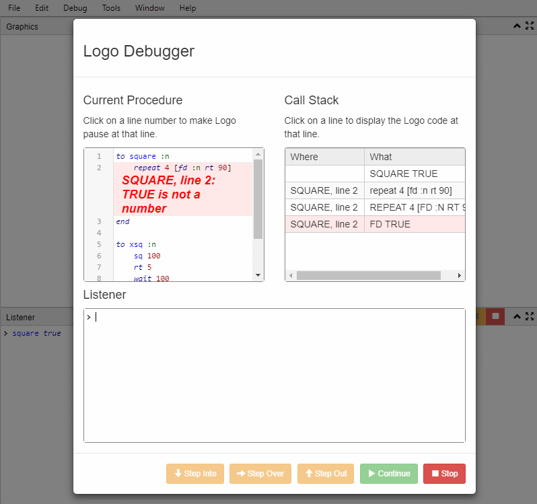Screen dimensions: 537x504
Task: Open the Tools menu
Action: point(111,8)
